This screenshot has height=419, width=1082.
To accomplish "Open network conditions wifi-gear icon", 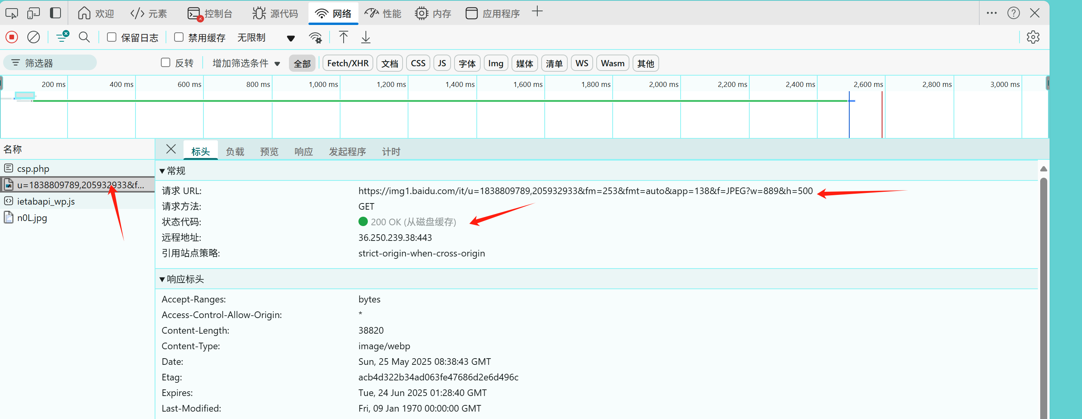I will pyautogui.click(x=316, y=38).
